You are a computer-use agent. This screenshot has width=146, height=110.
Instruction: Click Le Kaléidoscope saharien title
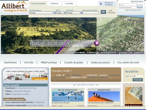[101, 103]
